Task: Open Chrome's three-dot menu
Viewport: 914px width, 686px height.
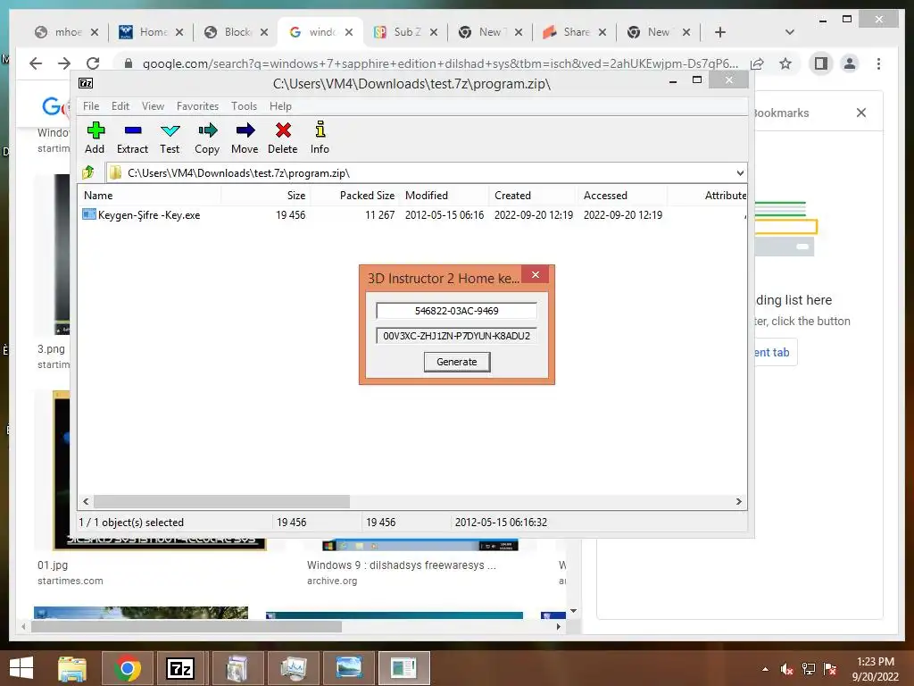Action: point(878,63)
